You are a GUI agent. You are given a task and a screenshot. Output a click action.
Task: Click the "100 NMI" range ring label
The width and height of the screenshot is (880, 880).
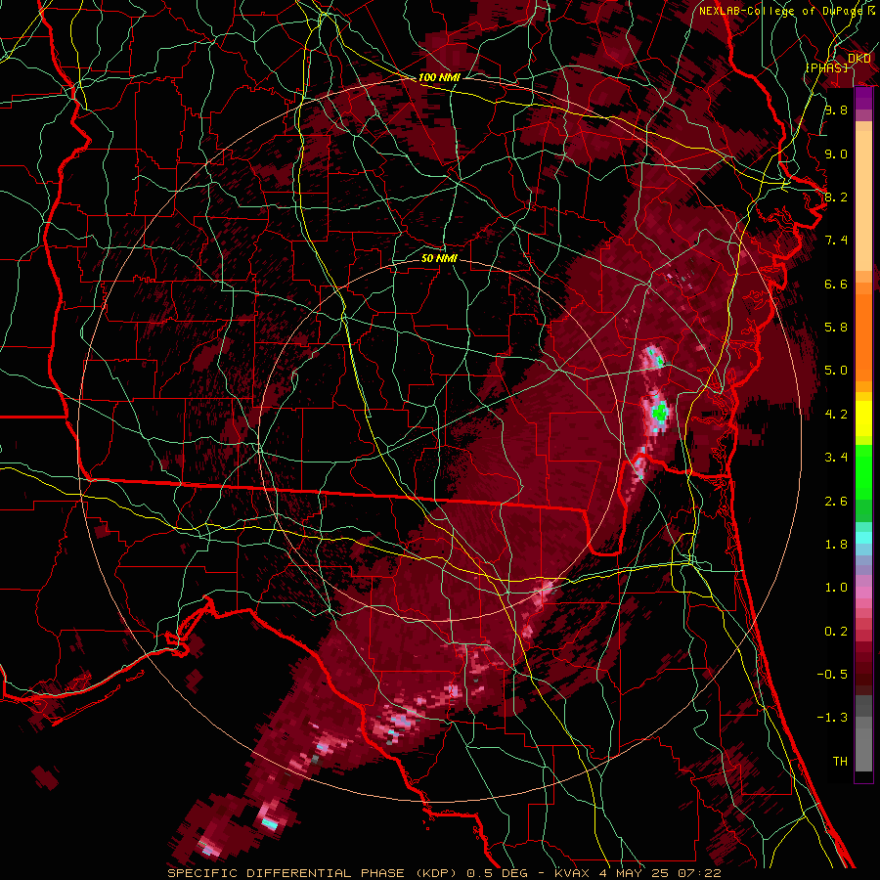[439, 77]
